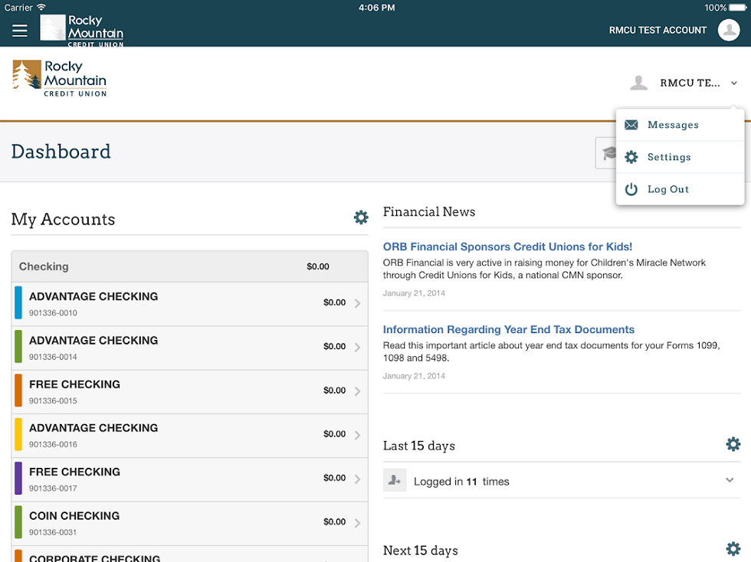751x562 pixels.
Task: Click the ORB Financial article summary text
Action: (544, 269)
